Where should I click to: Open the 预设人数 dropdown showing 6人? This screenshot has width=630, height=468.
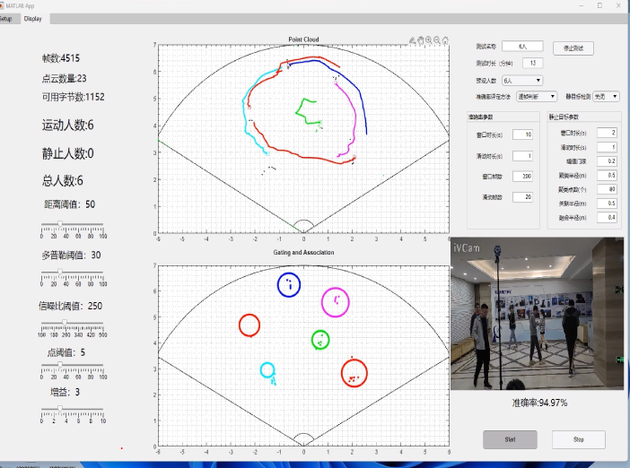click(x=522, y=80)
